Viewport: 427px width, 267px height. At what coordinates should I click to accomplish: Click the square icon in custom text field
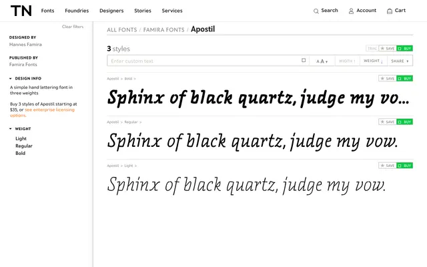[304, 60]
